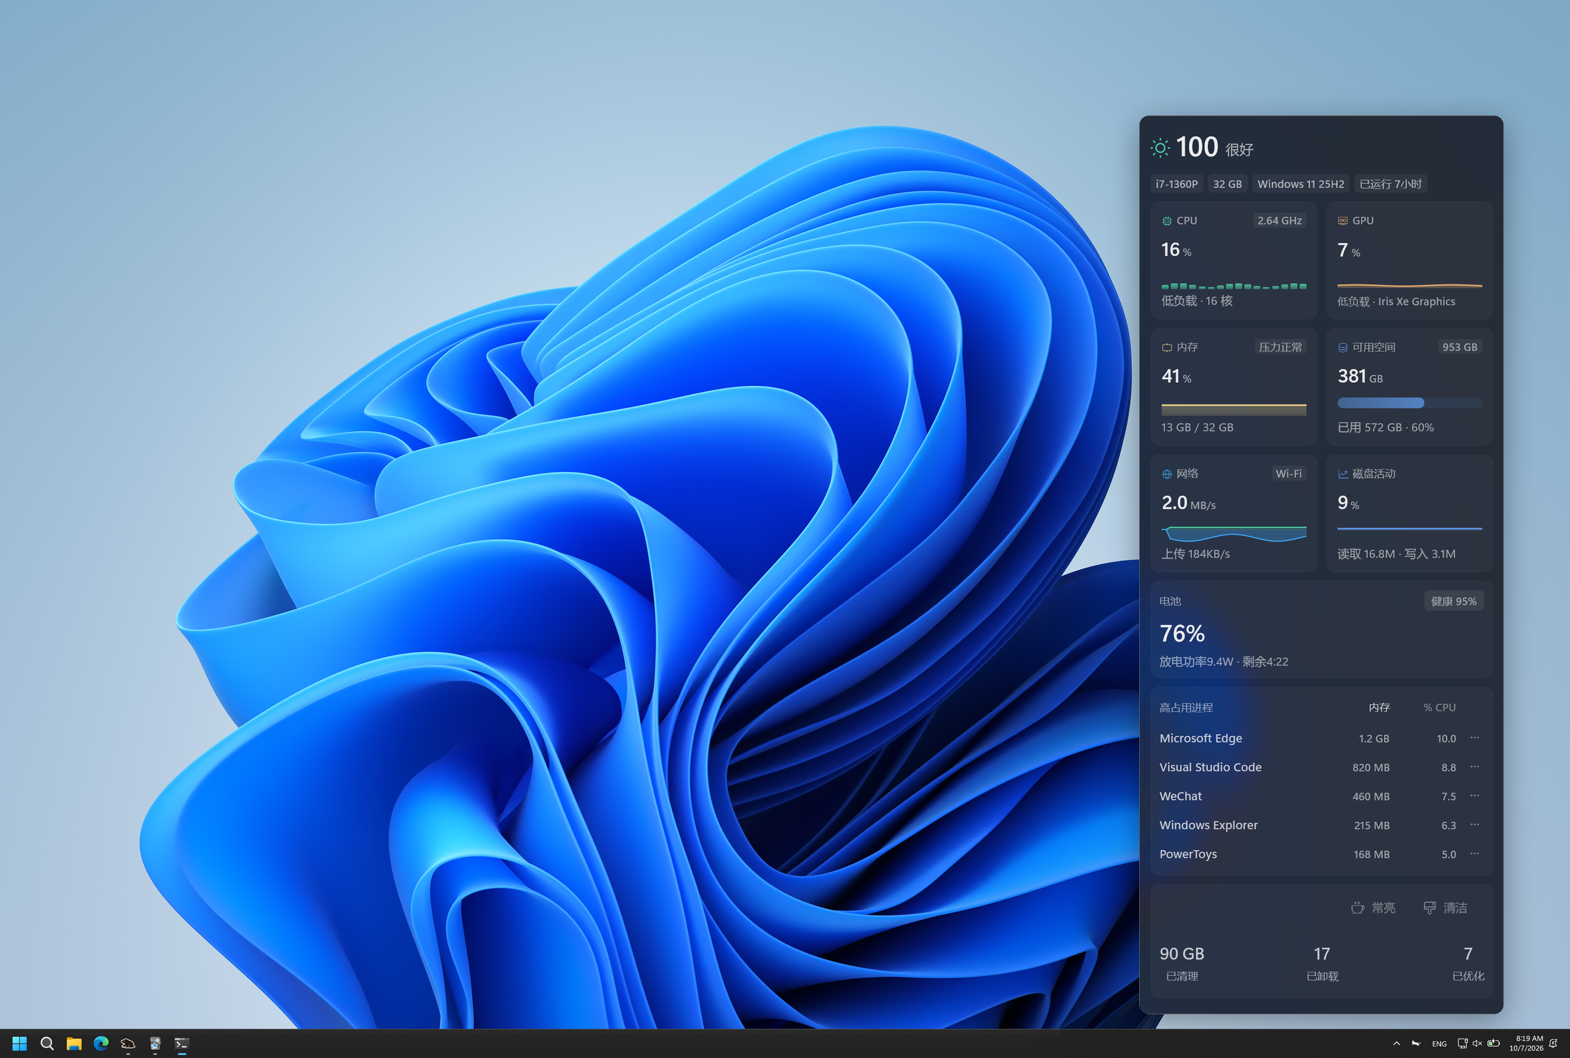This screenshot has height=1058, width=1570.
Task: Click the CPU chip icon
Action: (1167, 221)
